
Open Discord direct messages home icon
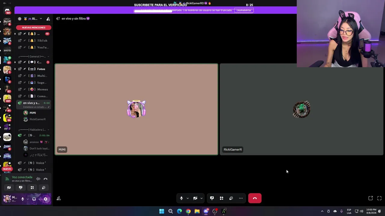tap(7, 10)
